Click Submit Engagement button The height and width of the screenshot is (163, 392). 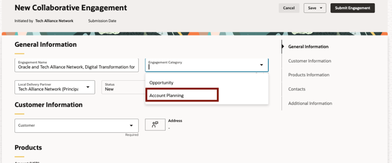pyautogui.click(x=352, y=8)
